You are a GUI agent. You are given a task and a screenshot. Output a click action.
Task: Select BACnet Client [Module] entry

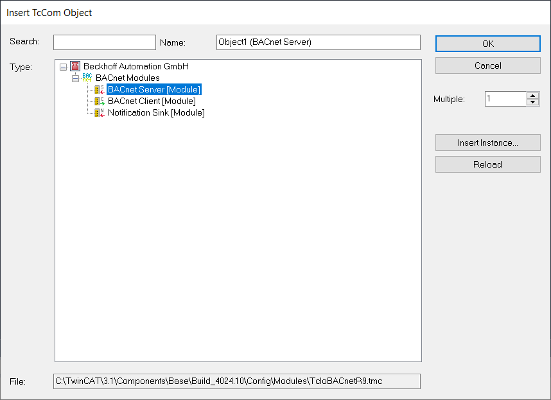point(152,101)
